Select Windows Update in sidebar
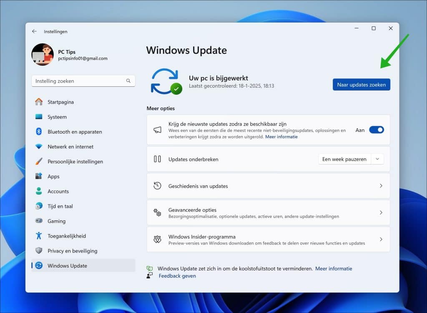 (x=83, y=265)
